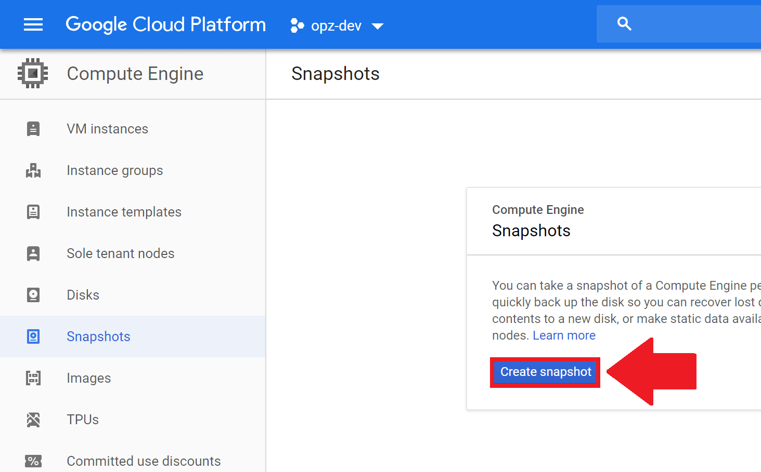Viewport: 761px width, 472px height.
Task: Click the Disks icon
Action: tap(33, 295)
